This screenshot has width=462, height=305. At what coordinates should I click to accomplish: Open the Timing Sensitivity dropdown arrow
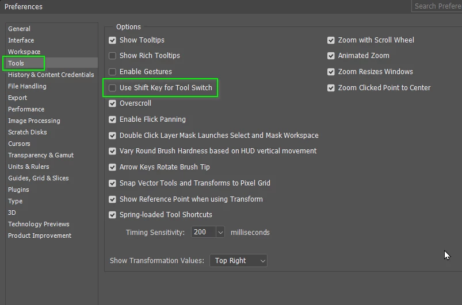[x=220, y=233]
